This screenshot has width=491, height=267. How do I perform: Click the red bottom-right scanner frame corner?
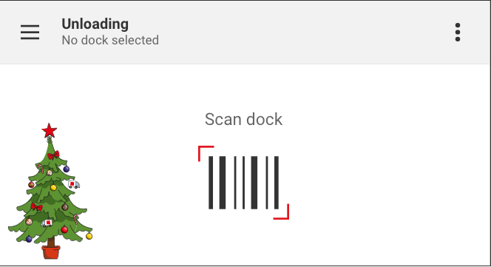tap(282, 212)
